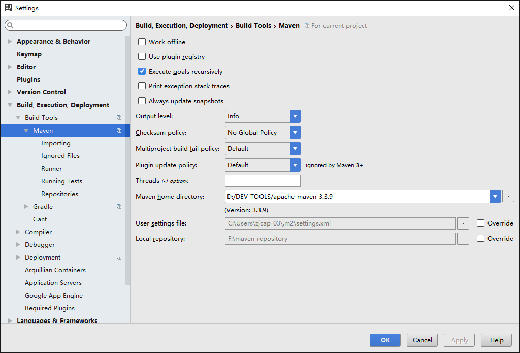Browse for local repository with ellipsis button
The image size is (520, 353).
pyautogui.click(x=463, y=239)
